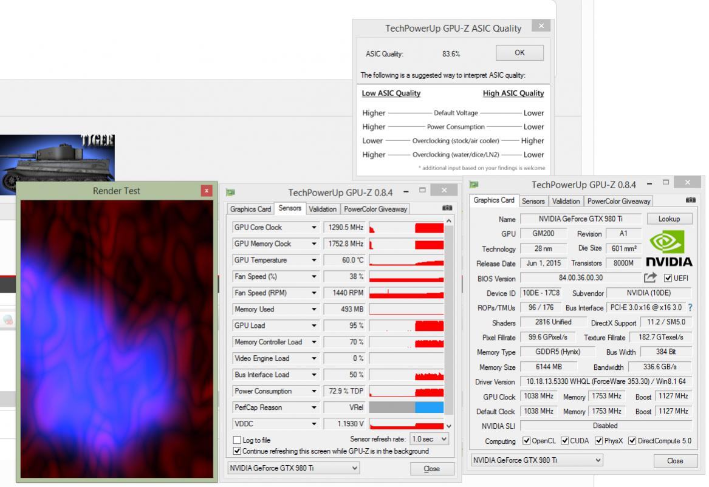Click the VDDC value 1.1930 V
This screenshot has width=709, height=487.
click(344, 424)
